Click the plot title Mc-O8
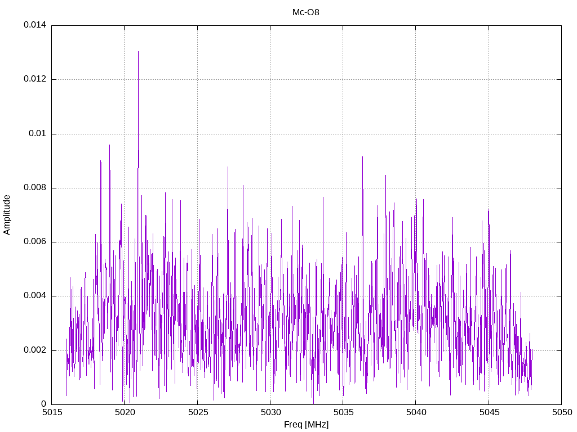The width and height of the screenshot is (577, 432). (x=306, y=12)
